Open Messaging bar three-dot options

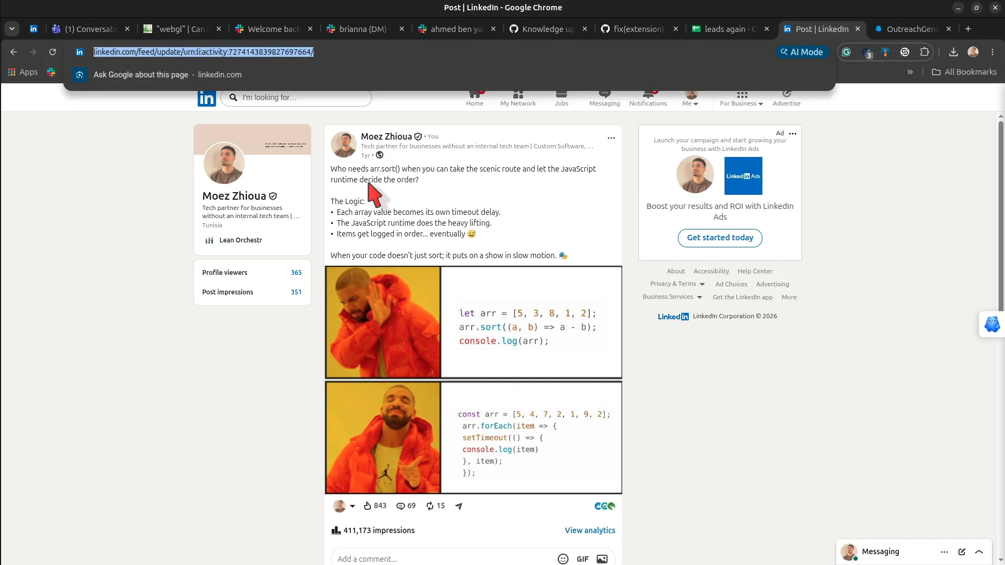pyautogui.click(x=944, y=552)
